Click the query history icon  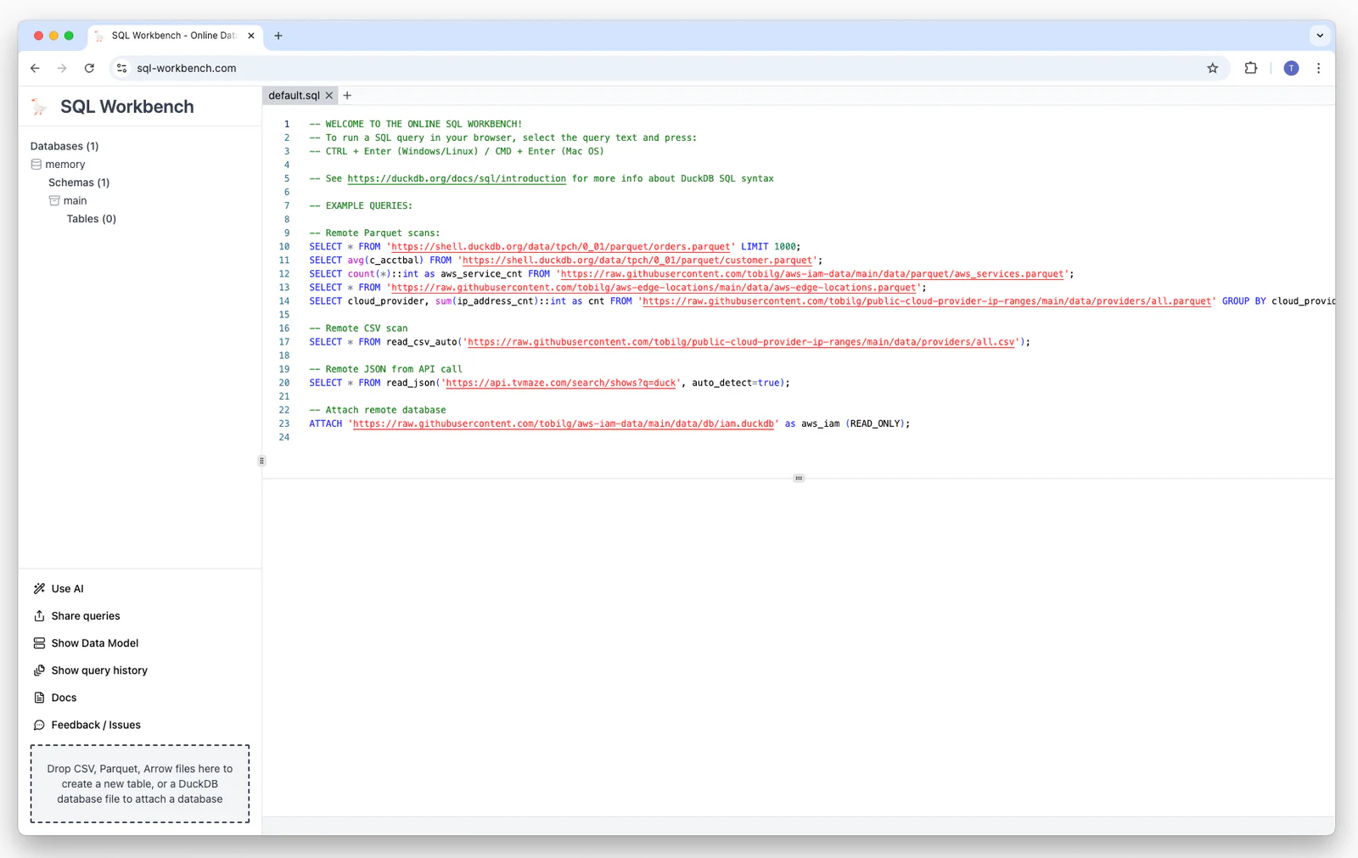[39, 670]
